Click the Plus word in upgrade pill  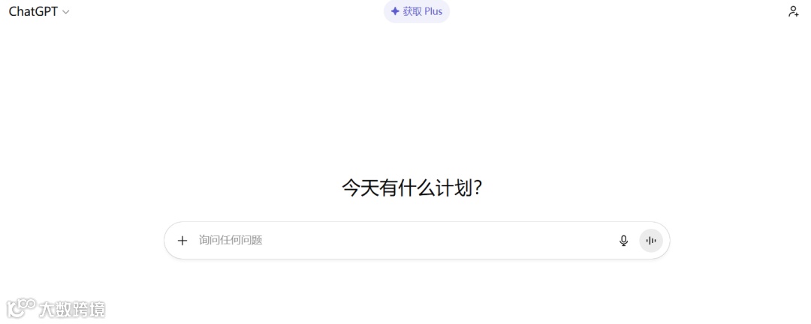tap(433, 11)
